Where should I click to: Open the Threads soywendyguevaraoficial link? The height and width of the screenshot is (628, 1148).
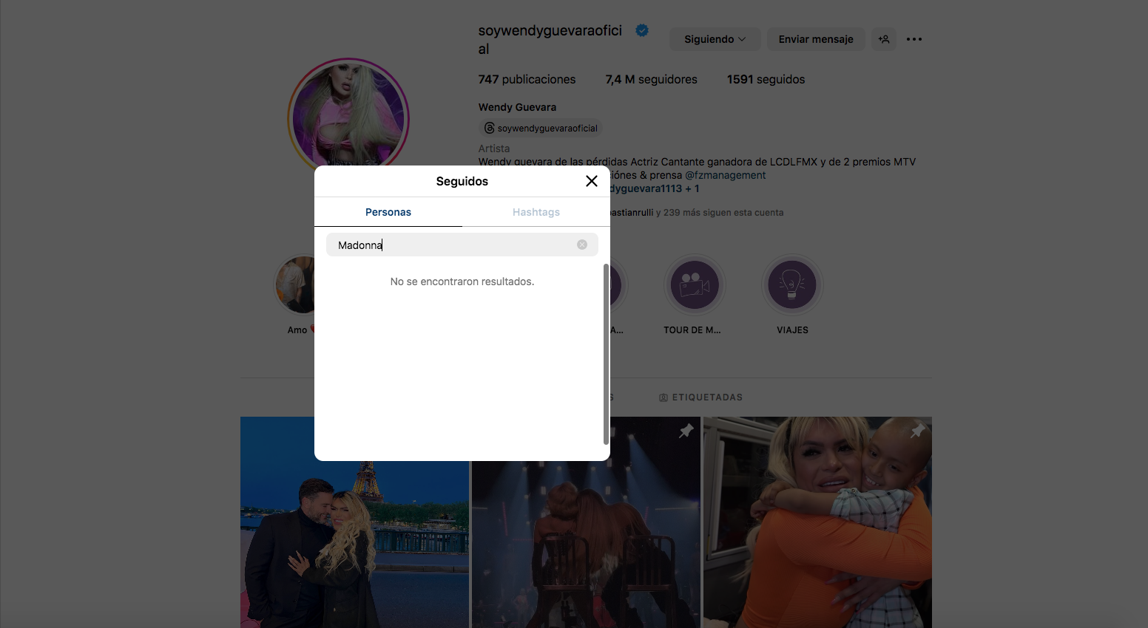541,128
